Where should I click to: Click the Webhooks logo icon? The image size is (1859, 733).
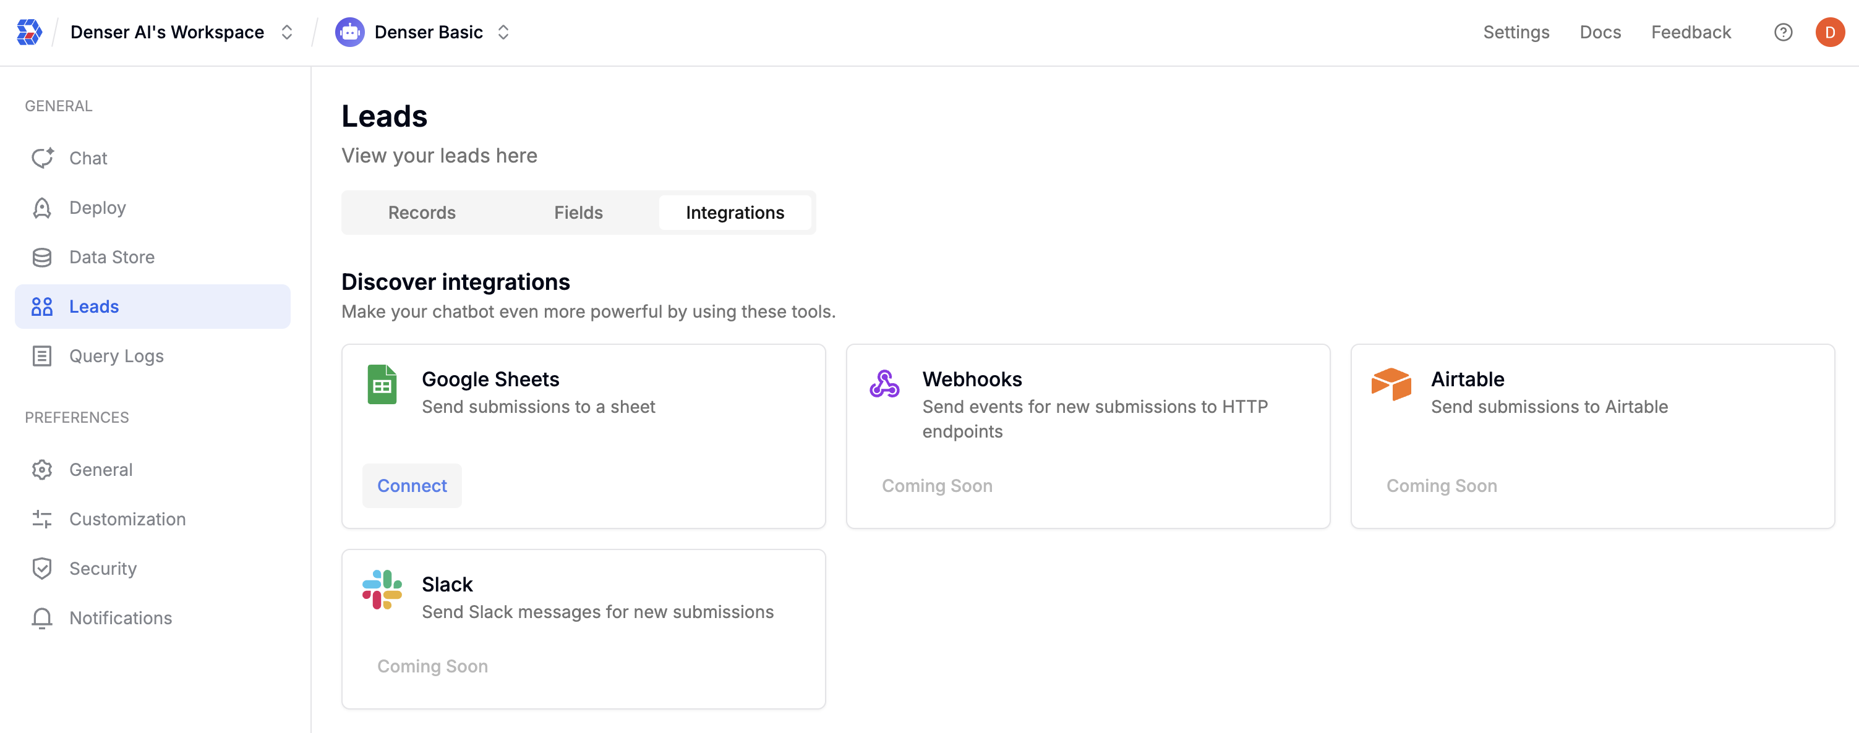pos(885,384)
